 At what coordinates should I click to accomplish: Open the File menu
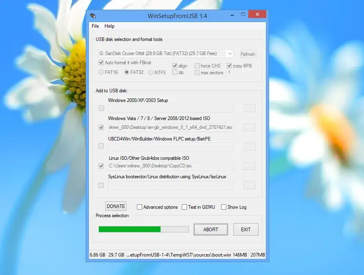point(95,26)
